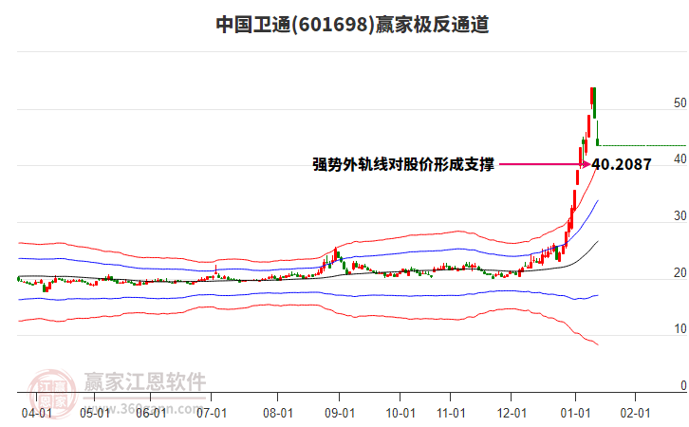Click the y-axis label 30
Screen dimensions: 689x427
coord(680,215)
